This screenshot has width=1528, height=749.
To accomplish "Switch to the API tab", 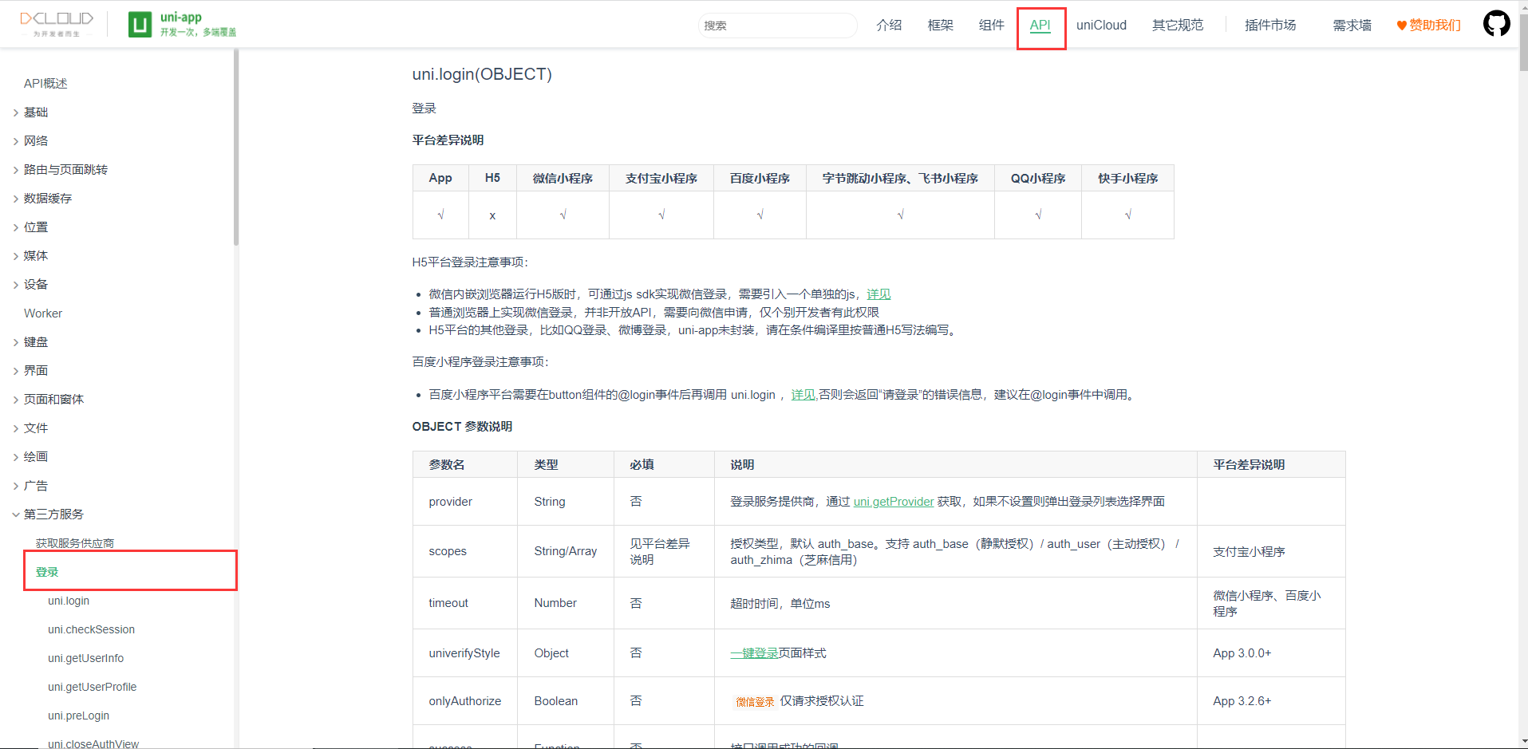I will point(1040,25).
